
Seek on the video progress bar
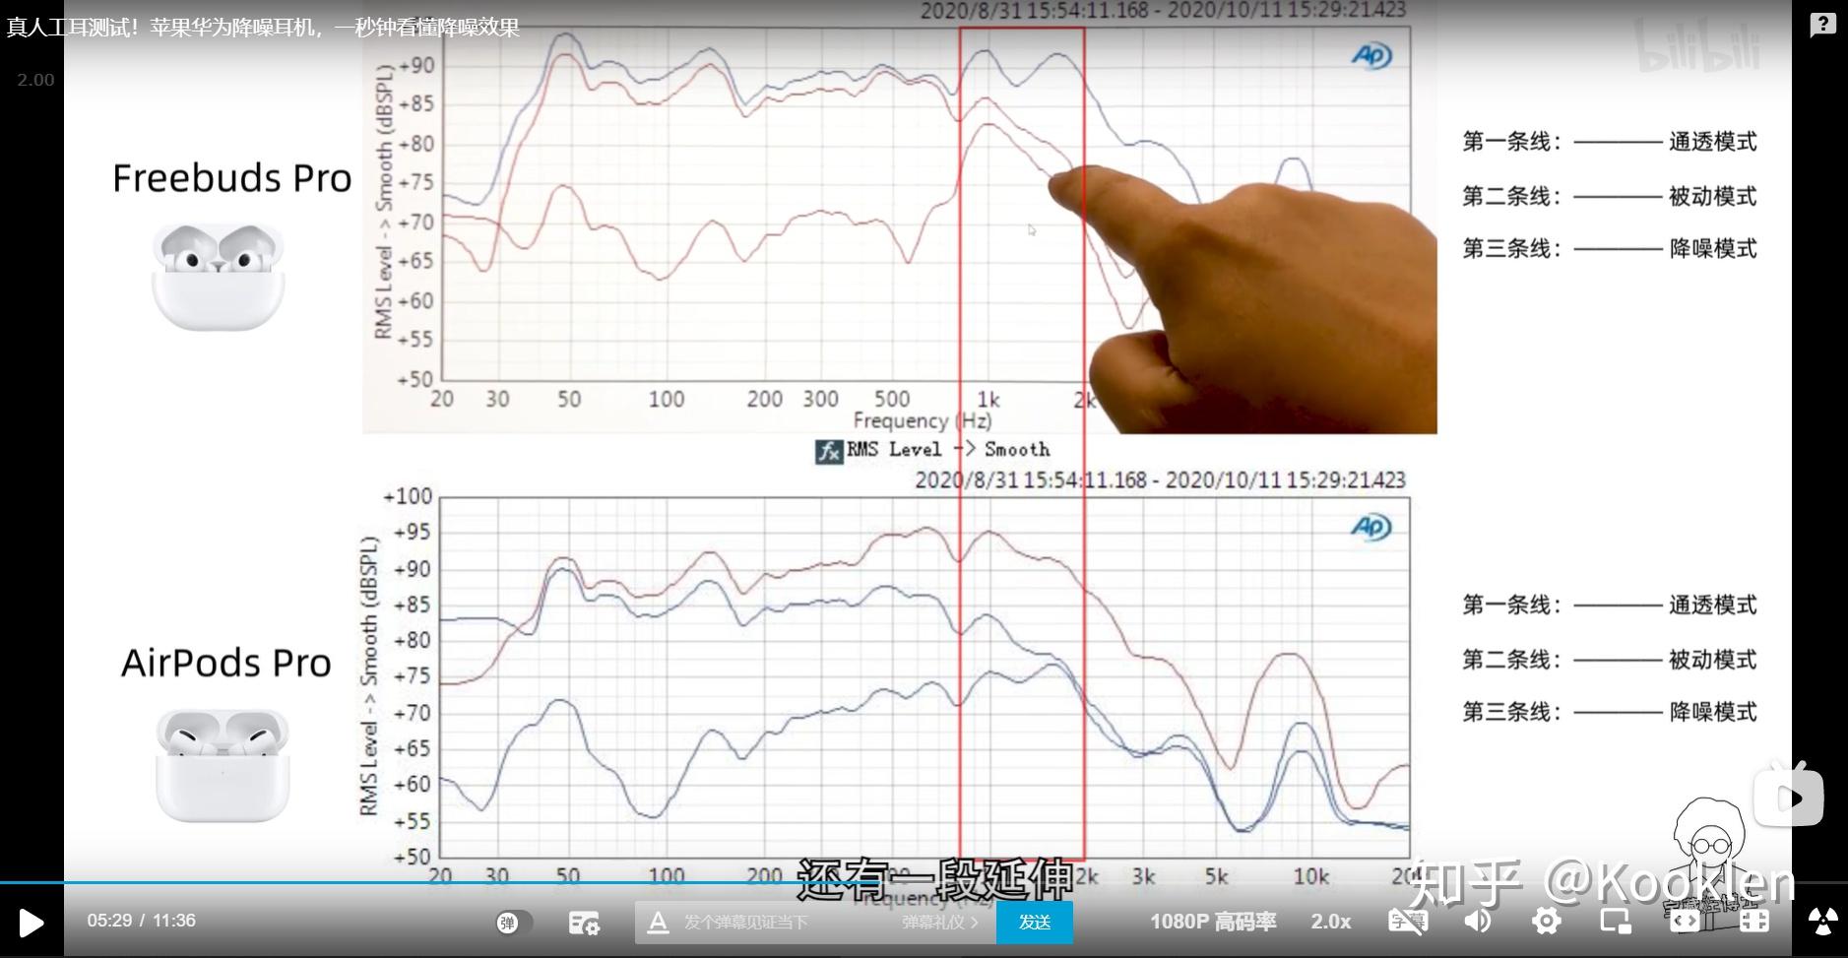click(x=924, y=883)
